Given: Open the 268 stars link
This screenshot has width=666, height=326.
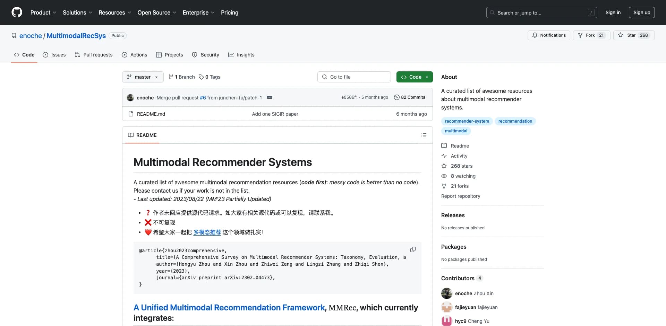Looking at the screenshot, I should pos(461,166).
